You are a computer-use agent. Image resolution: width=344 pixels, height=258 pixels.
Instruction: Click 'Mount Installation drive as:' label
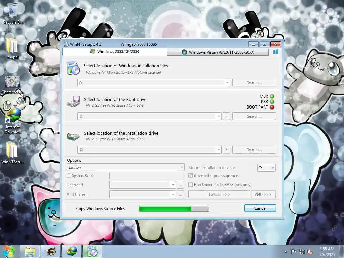point(212,168)
